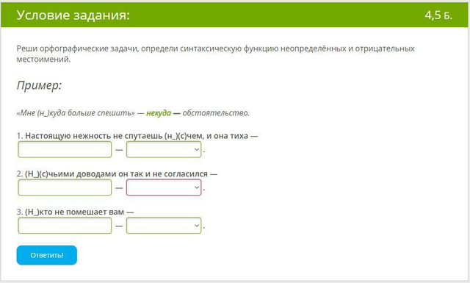Open the syntactic function dropdown for sentence 1
470x283 pixels.
pyautogui.click(x=164, y=149)
